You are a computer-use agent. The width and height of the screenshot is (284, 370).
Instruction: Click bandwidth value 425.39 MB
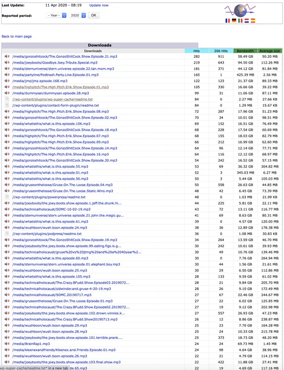[x=245, y=75]
